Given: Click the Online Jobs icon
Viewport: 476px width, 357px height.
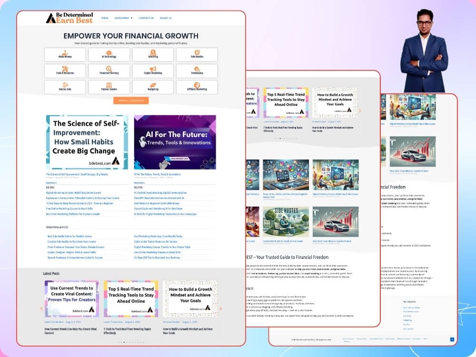Looking at the screenshot, I should 65,85.
